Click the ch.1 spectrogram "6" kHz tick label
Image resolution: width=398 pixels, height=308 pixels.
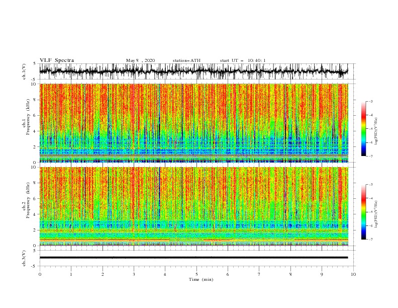click(36, 116)
